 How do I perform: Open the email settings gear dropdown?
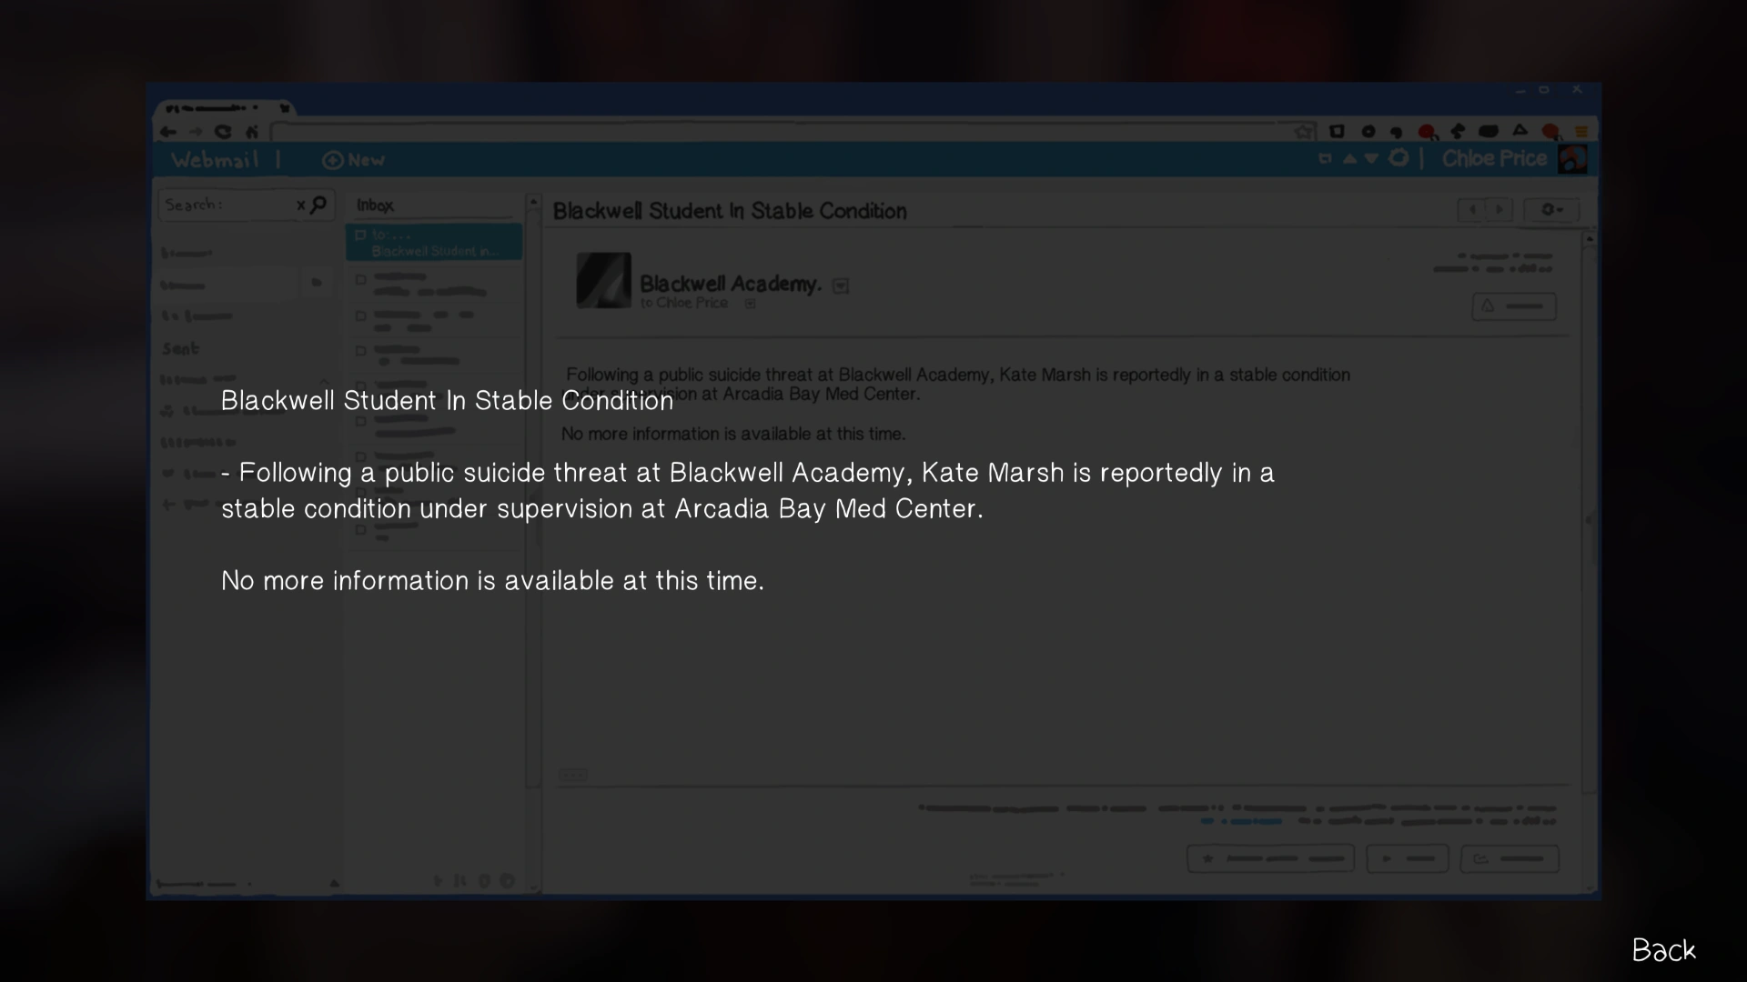tap(1551, 210)
